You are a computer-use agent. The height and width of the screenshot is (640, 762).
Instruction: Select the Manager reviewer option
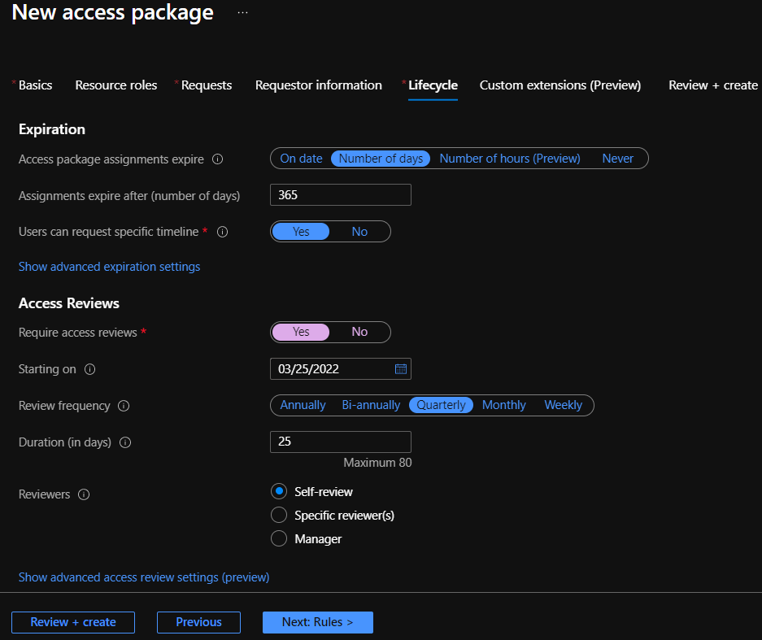click(279, 538)
